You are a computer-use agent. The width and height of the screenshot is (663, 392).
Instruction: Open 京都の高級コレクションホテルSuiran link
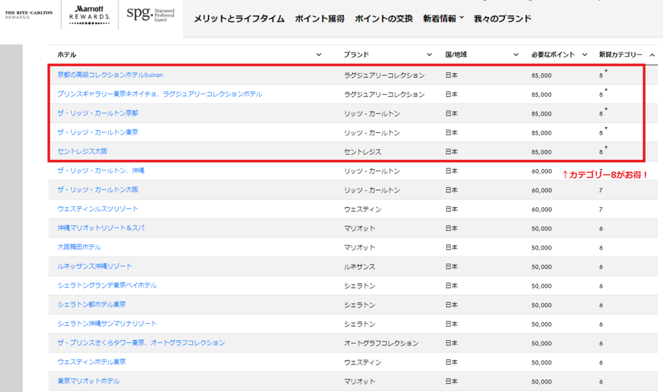110,75
